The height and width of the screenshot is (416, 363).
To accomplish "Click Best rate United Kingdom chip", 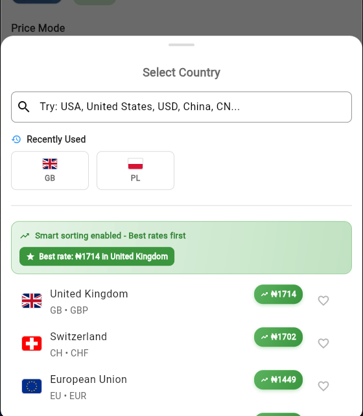I will pyautogui.click(x=97, y=257).
